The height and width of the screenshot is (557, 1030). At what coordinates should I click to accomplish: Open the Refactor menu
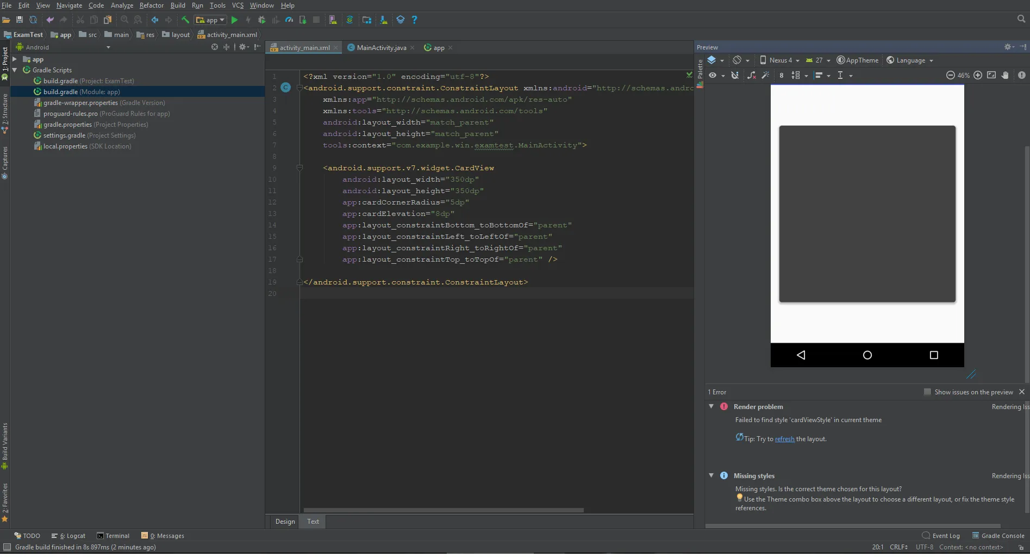point(151,5)
